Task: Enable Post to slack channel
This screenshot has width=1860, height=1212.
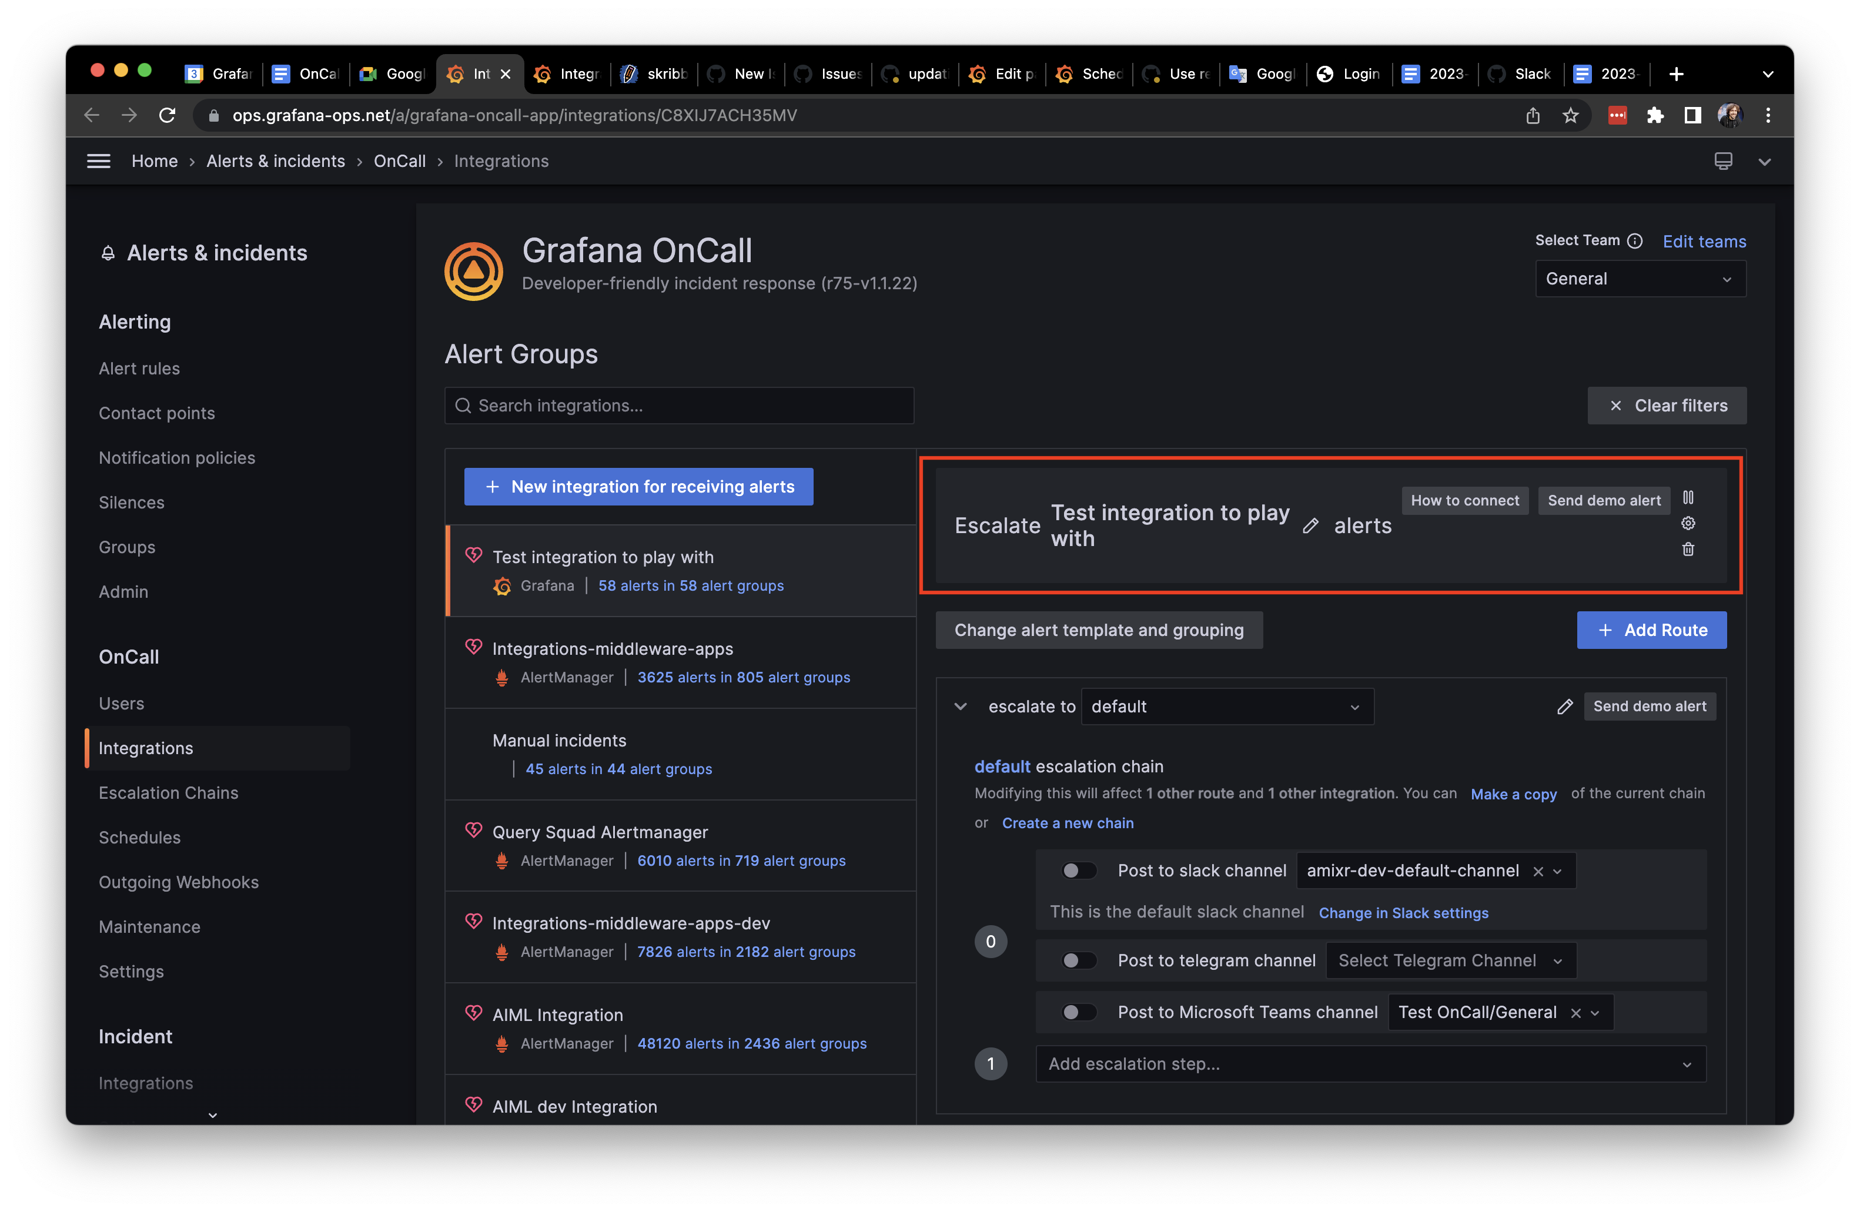Action: (1079, 871)
